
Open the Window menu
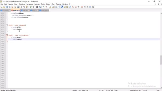(65, 4)
